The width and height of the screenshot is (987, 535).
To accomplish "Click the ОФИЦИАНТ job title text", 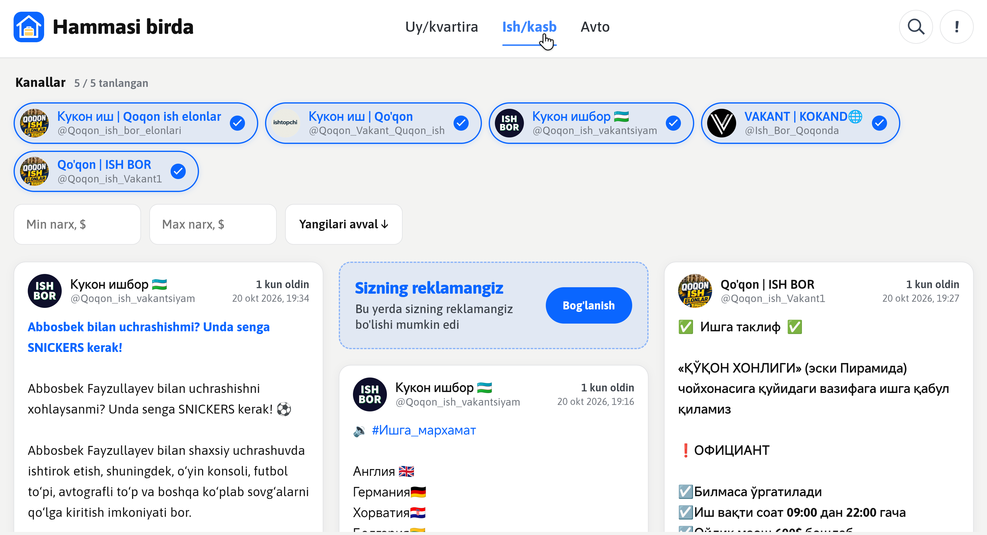I will (x=732, y=450).
